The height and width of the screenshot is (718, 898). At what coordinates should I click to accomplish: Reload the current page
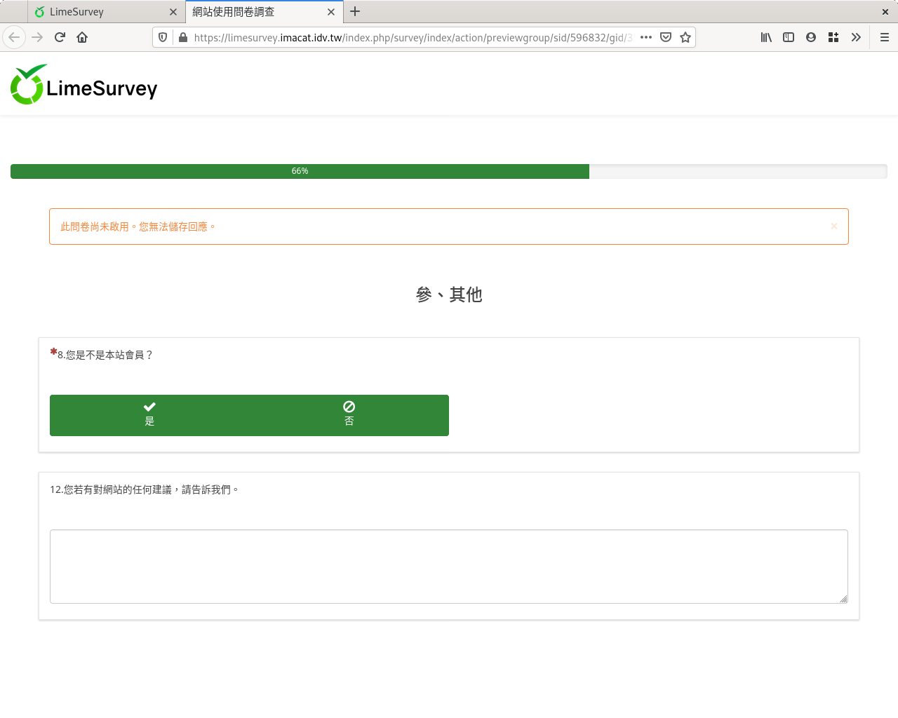pyautogui.click(x=60, y=37)
